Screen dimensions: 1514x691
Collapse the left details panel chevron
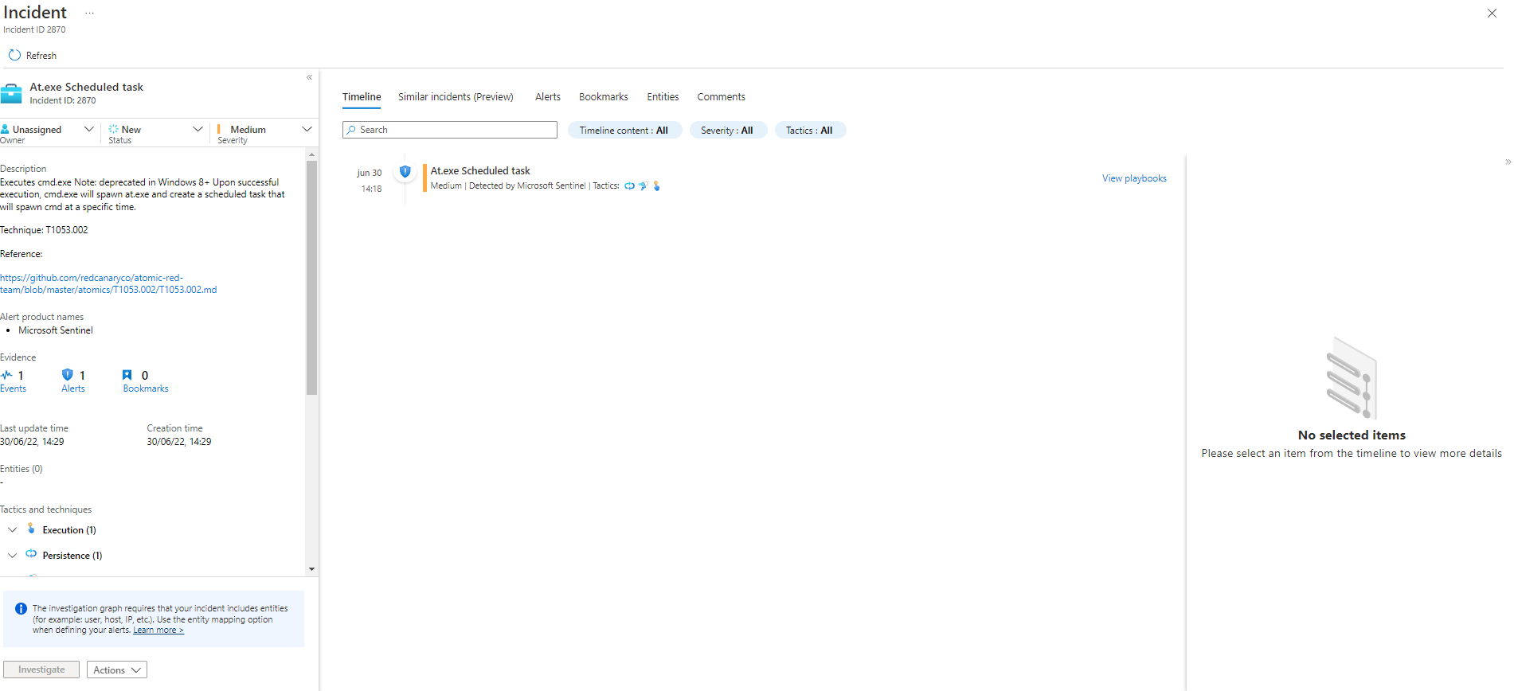[x=309, y=77]
